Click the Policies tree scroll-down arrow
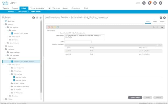Image resolution: width=168 pixels, height=104 pixels. point(41,99)
